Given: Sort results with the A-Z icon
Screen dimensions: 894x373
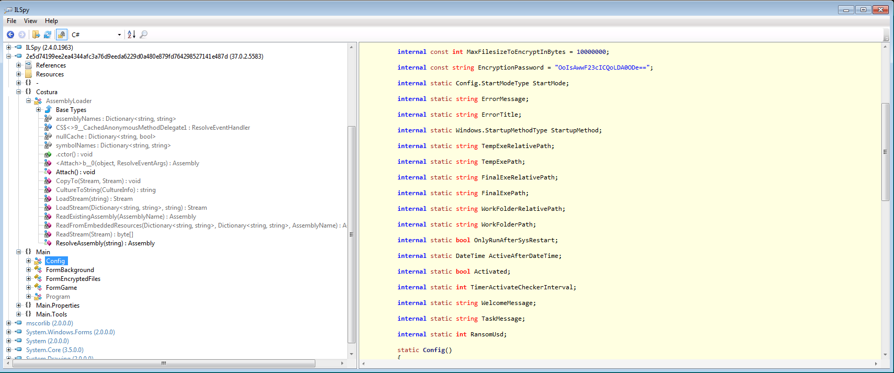Looking at the screenshot, I should (131, 35).
